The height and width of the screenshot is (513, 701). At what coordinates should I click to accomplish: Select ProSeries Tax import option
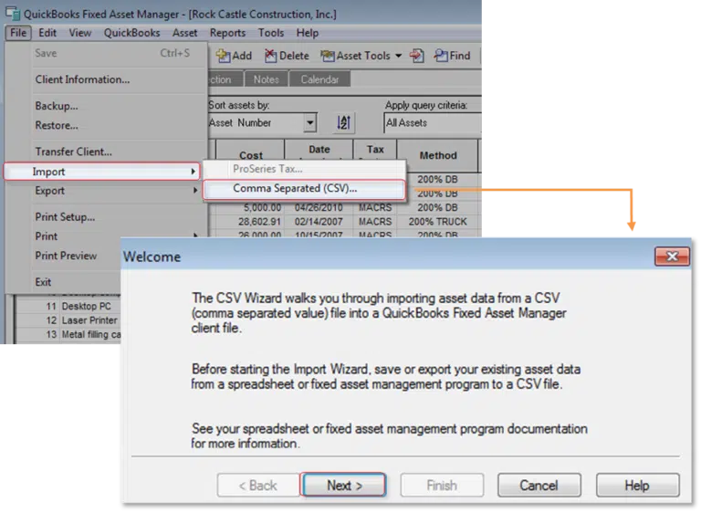[x=304, y=169]
